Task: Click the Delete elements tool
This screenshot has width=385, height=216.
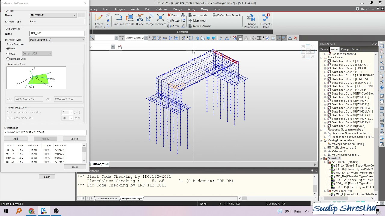Action: coord(173,15)
